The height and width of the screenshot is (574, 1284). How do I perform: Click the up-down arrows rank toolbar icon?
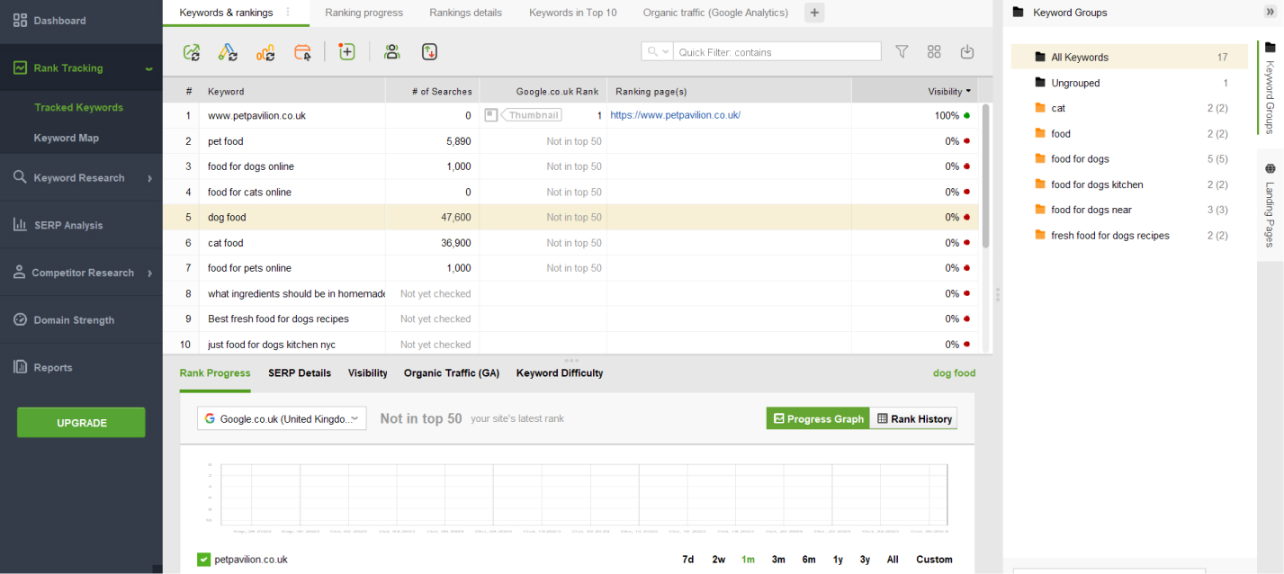[429, 52]
